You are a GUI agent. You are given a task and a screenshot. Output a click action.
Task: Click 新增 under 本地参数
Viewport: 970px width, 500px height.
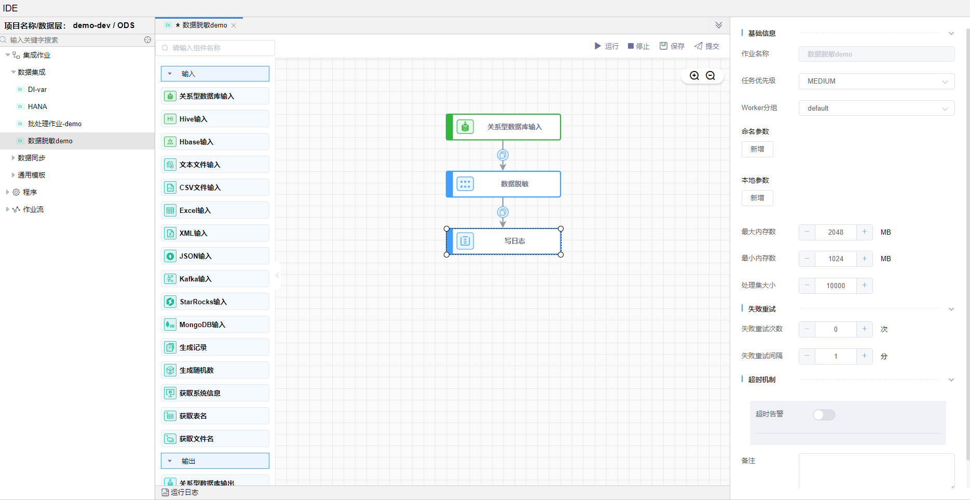click(757, 198)
